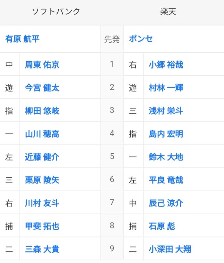
Task: Select leadoff batter 周東 佑京
Action: point(42,65)
